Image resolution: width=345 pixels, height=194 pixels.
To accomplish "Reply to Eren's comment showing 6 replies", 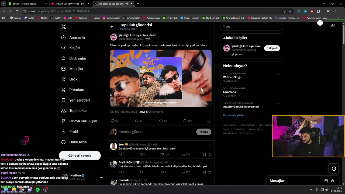I will (121, 154).
